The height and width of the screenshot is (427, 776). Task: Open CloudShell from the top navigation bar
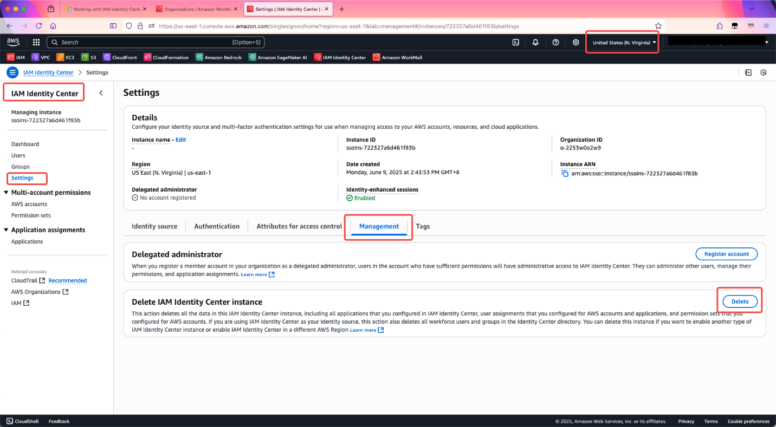click(516, 42)
